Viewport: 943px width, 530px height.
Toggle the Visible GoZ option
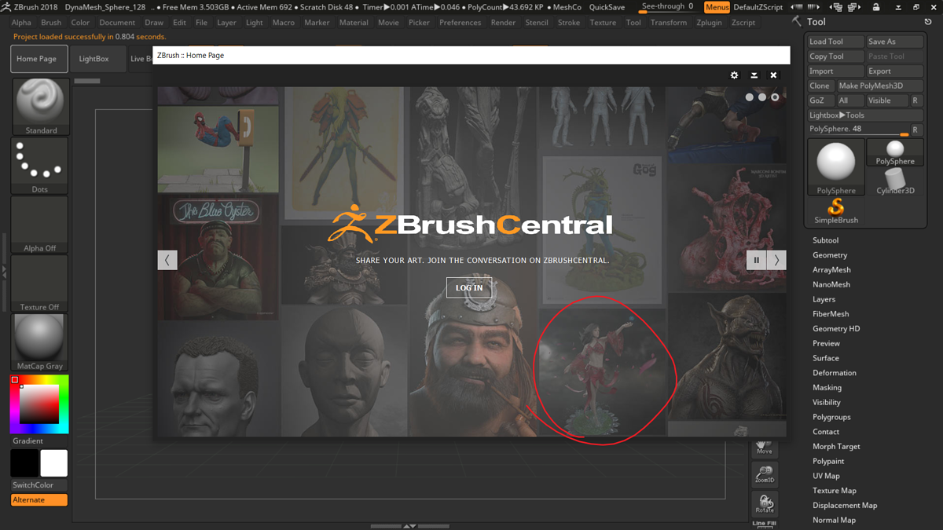click(x=886, y=101)
